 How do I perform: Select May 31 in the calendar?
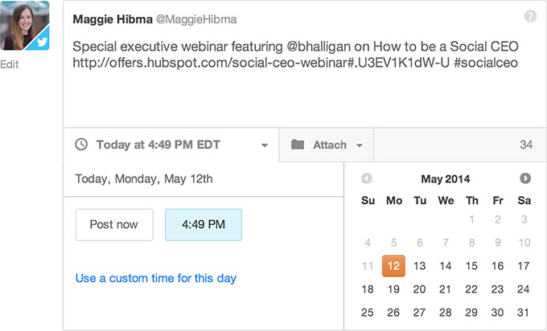tap(524, 313)
